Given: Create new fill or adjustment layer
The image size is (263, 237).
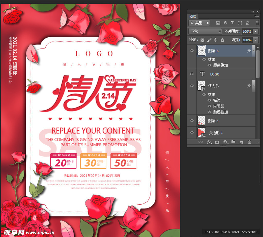Looking at the screenshot, I should [226, 142].
